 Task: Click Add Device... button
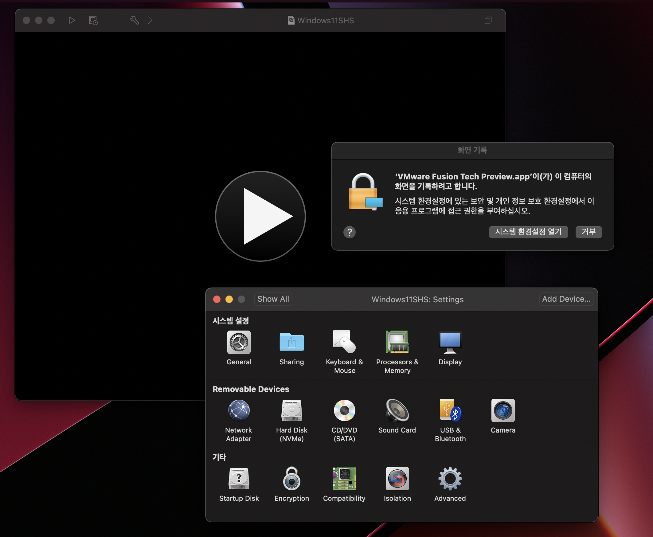(566, 299)
